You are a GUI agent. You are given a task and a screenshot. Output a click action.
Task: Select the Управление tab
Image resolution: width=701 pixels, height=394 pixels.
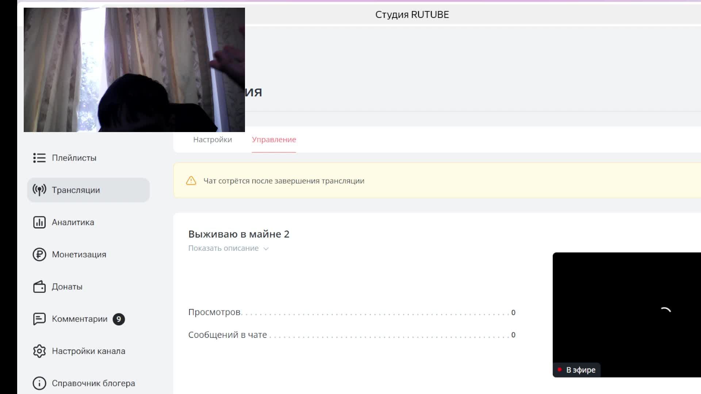tap(274, 140)
